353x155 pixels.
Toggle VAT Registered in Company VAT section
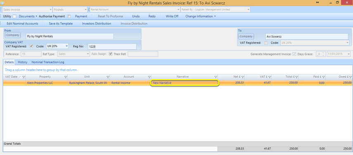coord(31,46)
